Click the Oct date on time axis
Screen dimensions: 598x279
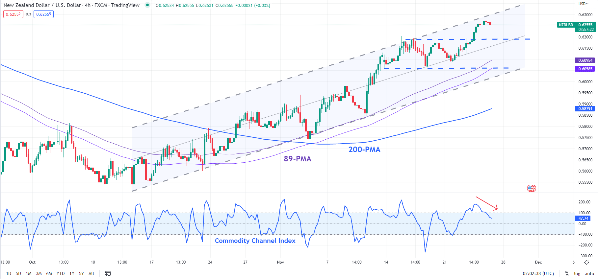32,262
